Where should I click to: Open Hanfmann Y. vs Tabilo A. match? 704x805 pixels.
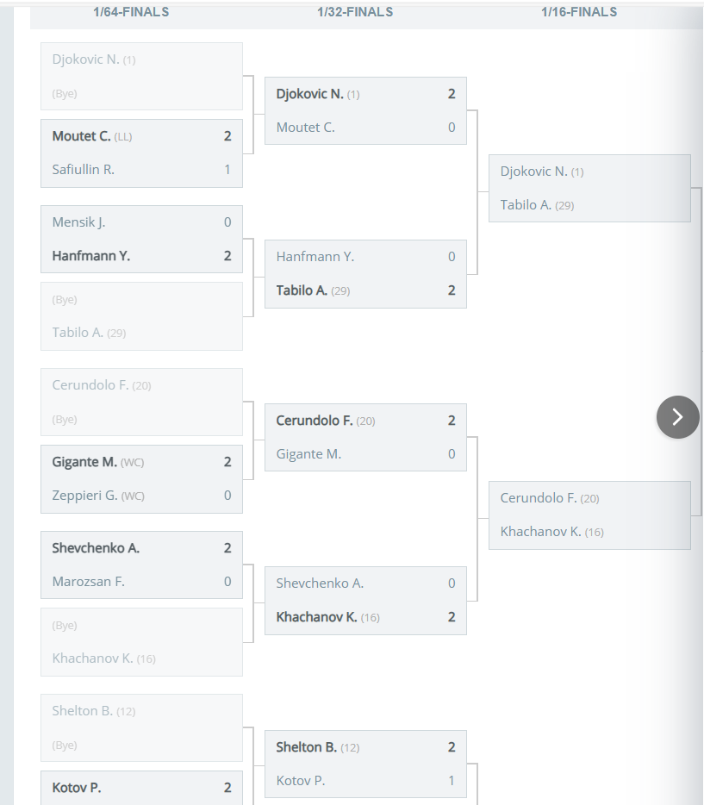[x=365, y=273]
